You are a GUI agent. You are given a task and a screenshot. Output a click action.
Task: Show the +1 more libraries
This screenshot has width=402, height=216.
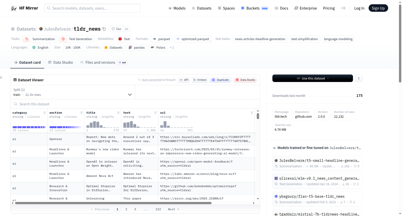(172, 48)
